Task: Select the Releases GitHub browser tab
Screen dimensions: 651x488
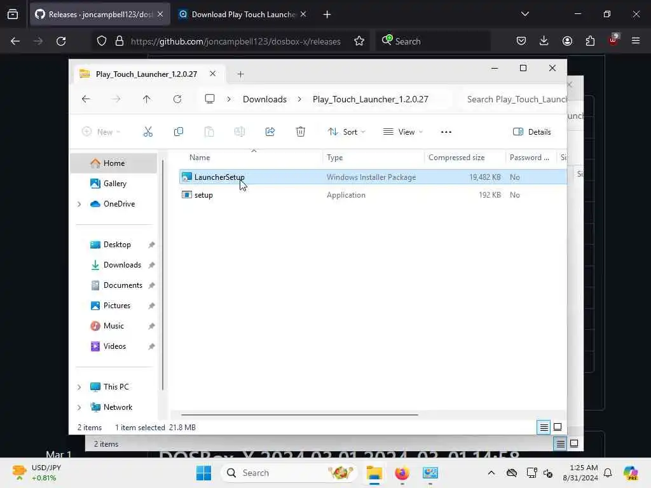Action: click(x=100, y=15)
